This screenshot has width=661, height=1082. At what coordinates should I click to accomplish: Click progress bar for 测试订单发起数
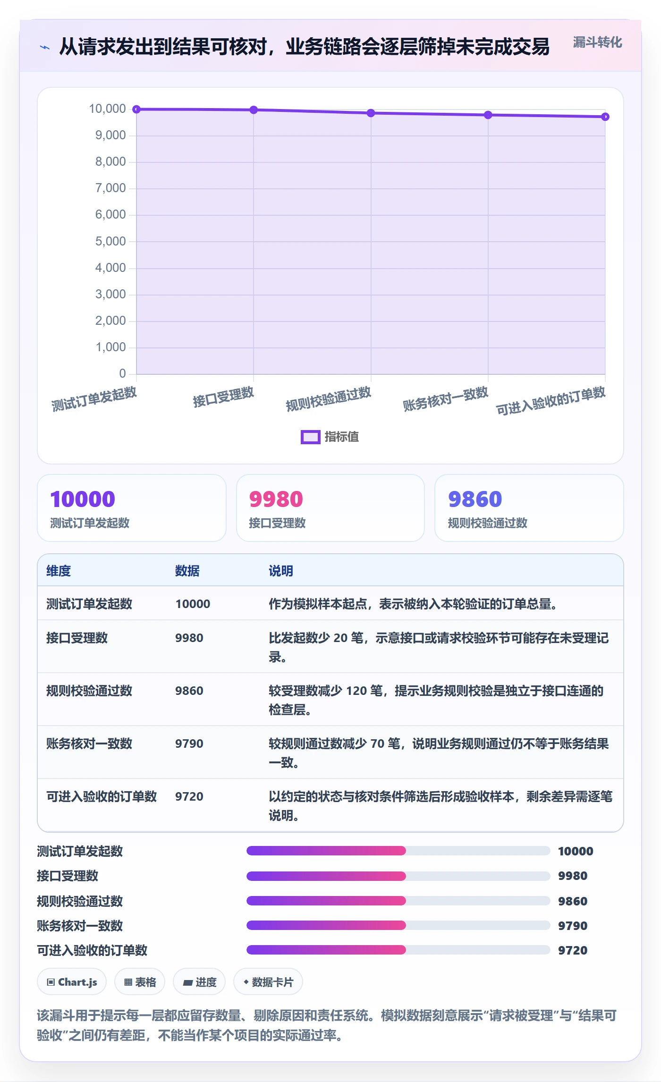coord(398,851)
